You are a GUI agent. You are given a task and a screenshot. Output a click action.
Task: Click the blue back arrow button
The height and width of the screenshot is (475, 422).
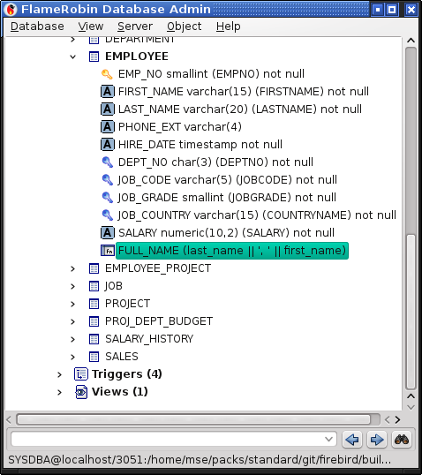pyautogui.click(x=352, y=440)
